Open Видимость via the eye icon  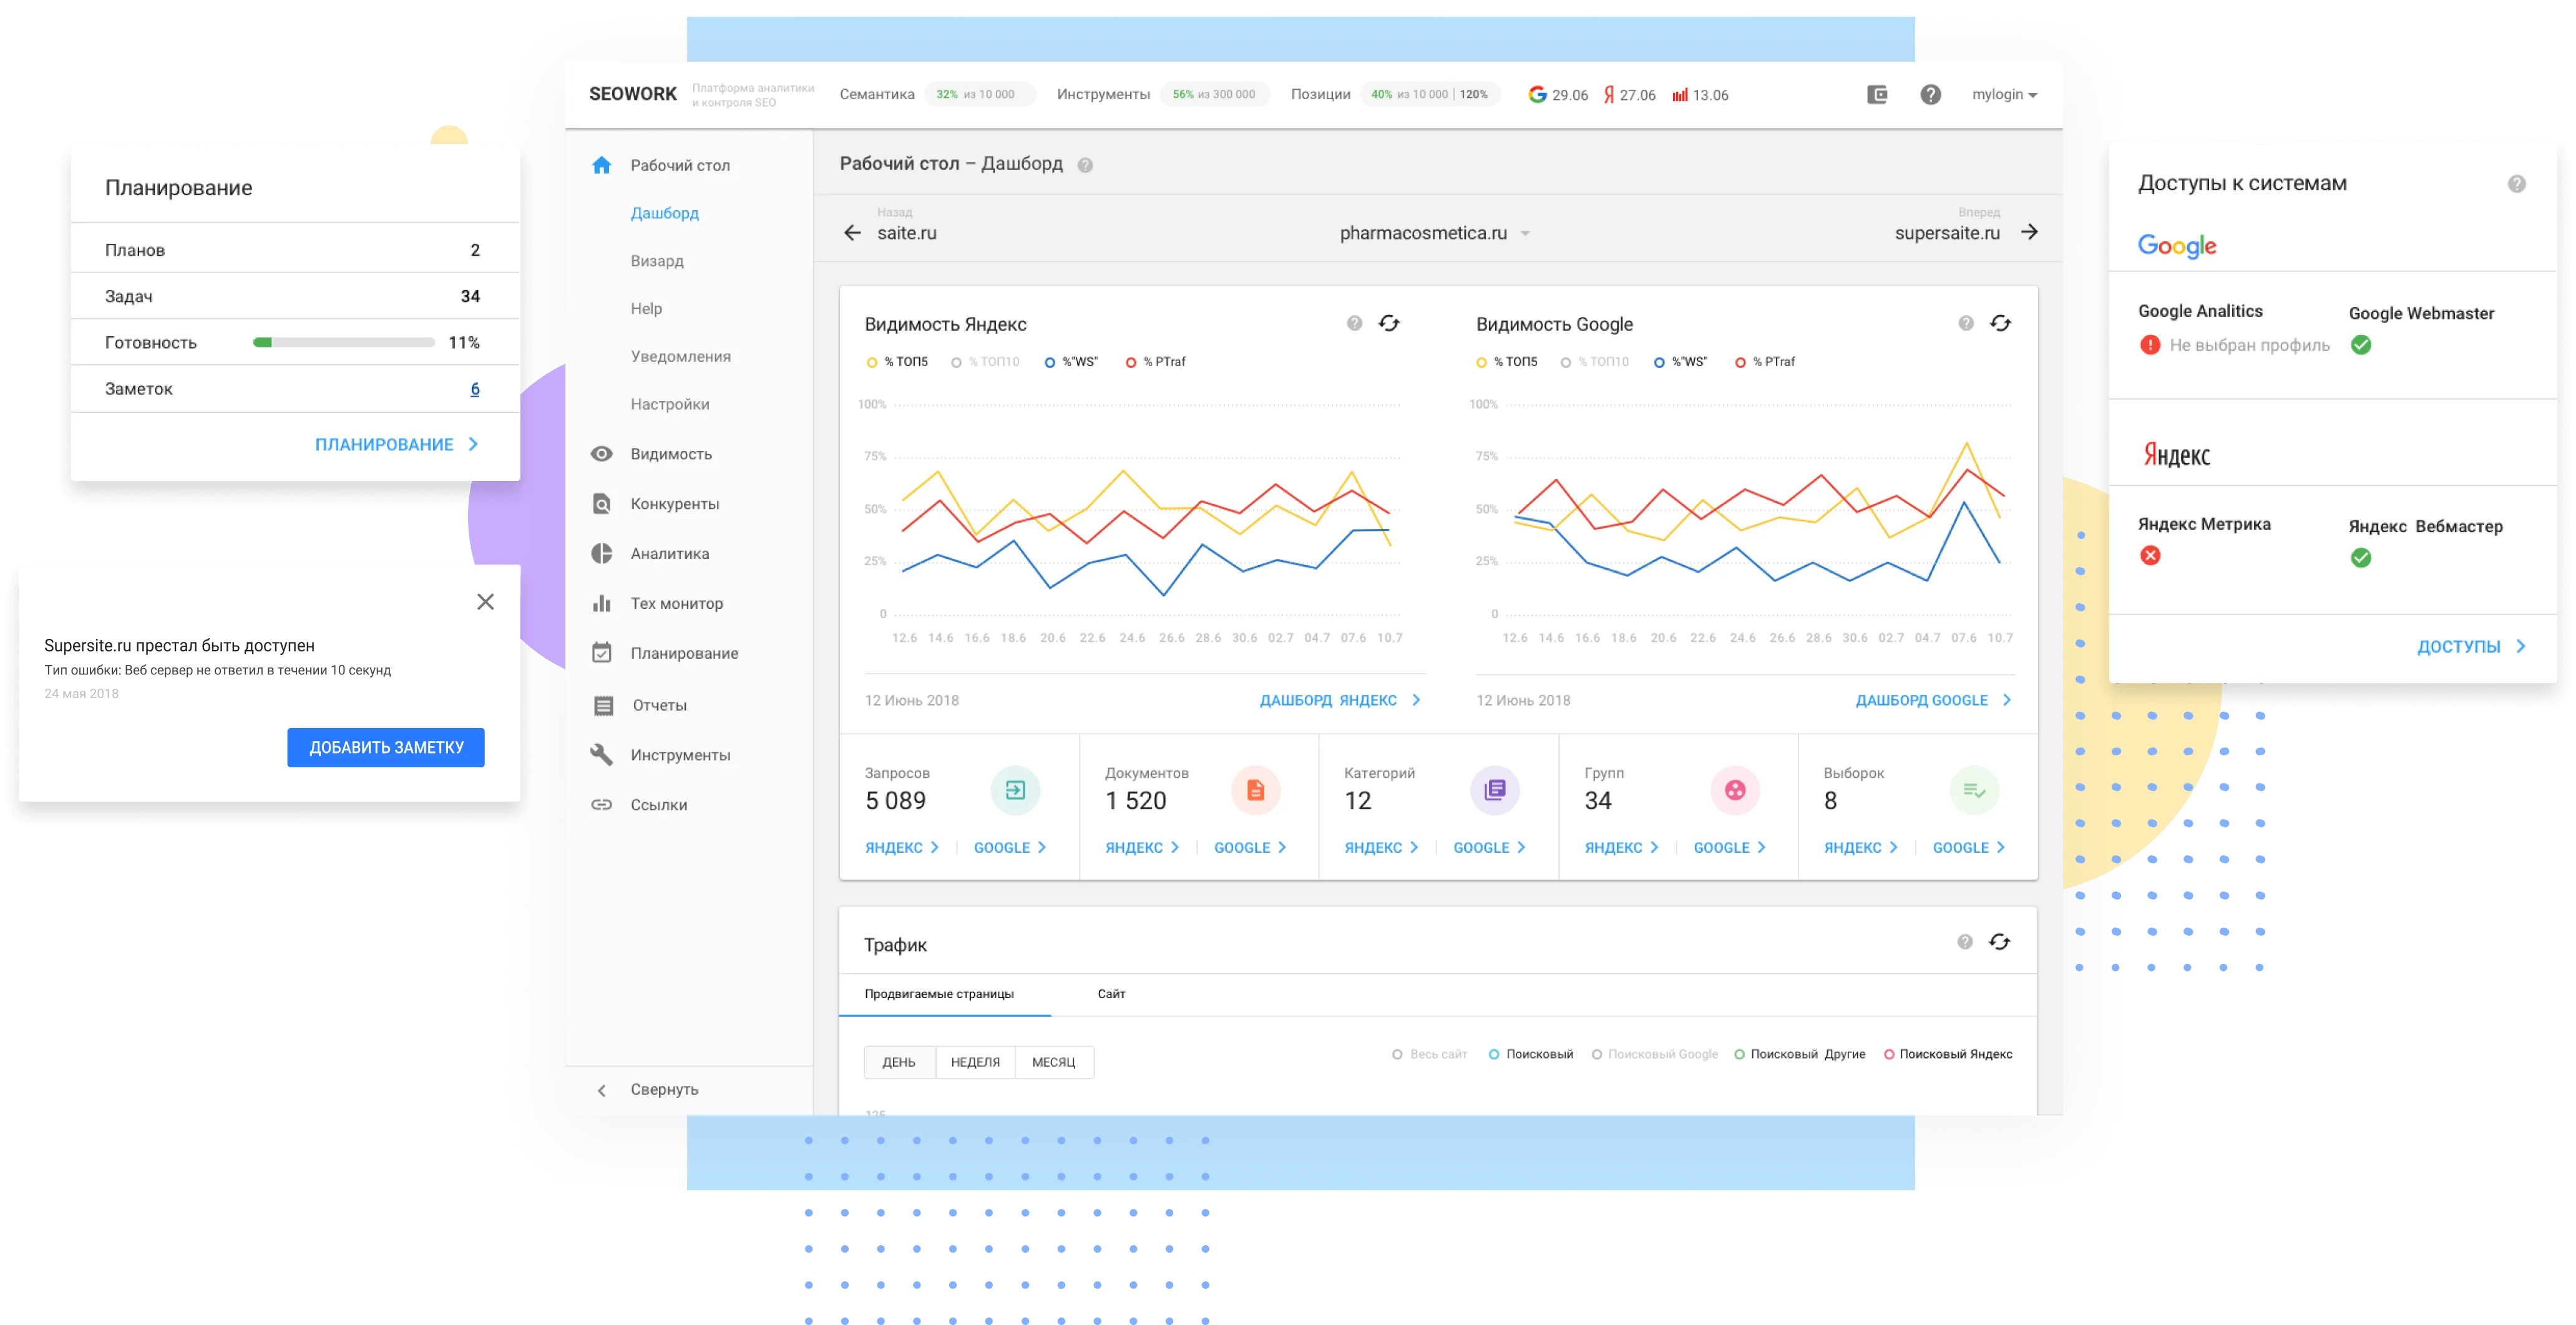pos(602,453)
